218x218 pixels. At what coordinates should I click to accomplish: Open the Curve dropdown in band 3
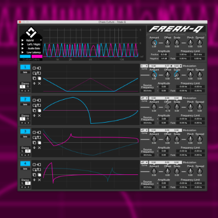[x=144, y=130]
